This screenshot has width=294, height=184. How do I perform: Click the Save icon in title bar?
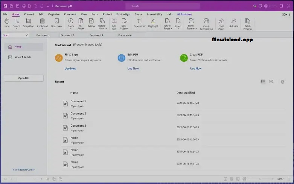point(18,6)
